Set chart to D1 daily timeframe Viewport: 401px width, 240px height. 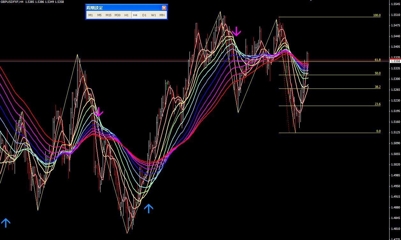click(x=144, y=15)
